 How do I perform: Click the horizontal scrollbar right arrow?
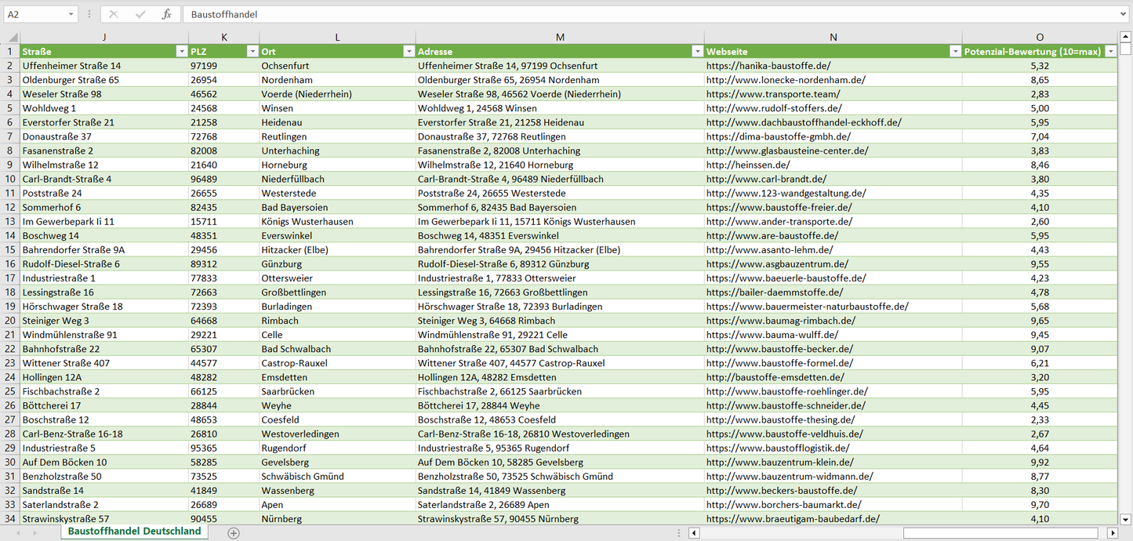click(x=1112, y=533)
